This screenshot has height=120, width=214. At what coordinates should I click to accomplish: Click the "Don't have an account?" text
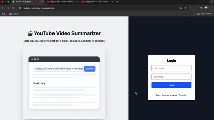tap(167, 95)
